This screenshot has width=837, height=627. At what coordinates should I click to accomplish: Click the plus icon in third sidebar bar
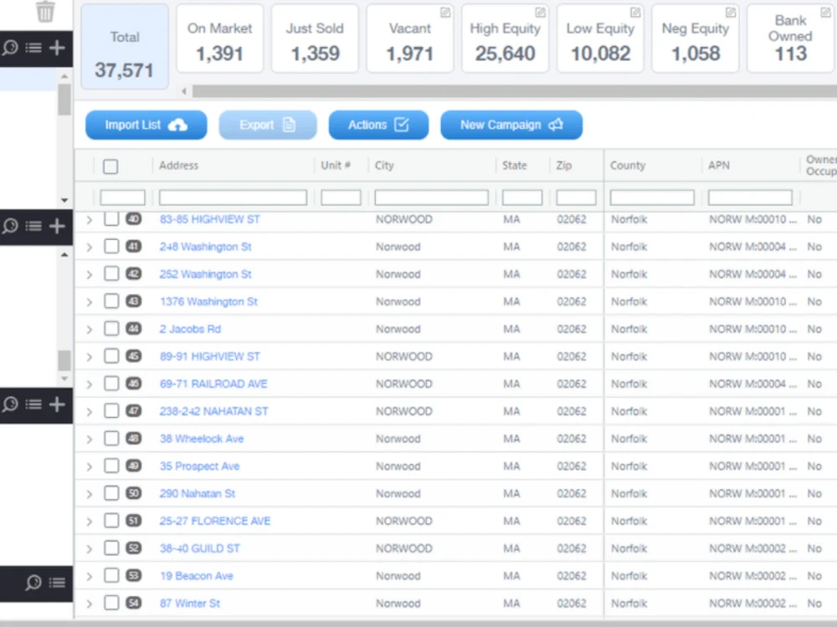click(x=57, y=405)
